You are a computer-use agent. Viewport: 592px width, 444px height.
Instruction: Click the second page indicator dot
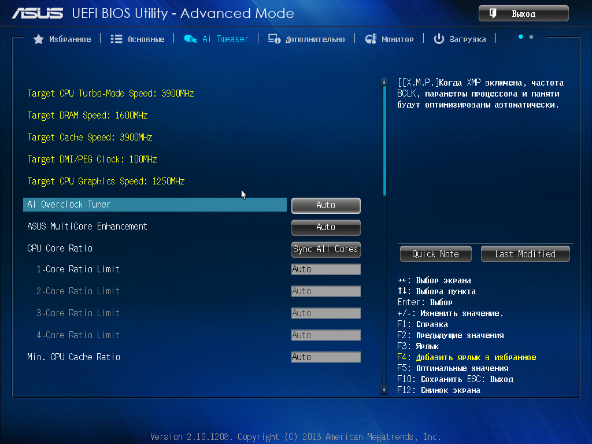531,36
